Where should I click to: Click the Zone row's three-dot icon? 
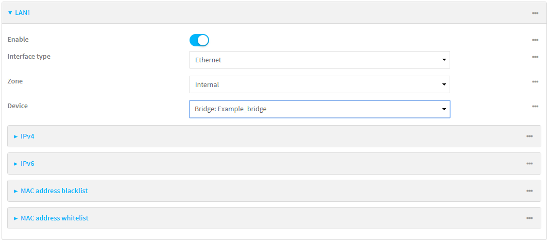[x=535, y=81]
